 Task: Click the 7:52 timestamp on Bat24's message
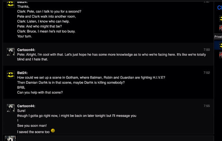(x=207, y=73)
